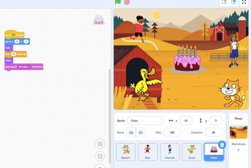
Task: Edit the sprite name field Cake
Action: click(x=145, y=121)
